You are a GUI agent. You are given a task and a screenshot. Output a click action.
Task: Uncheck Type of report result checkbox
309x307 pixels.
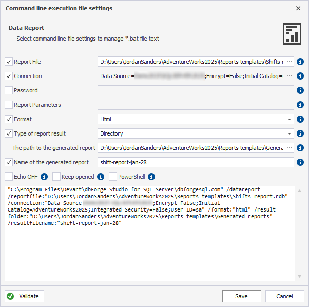9,133
